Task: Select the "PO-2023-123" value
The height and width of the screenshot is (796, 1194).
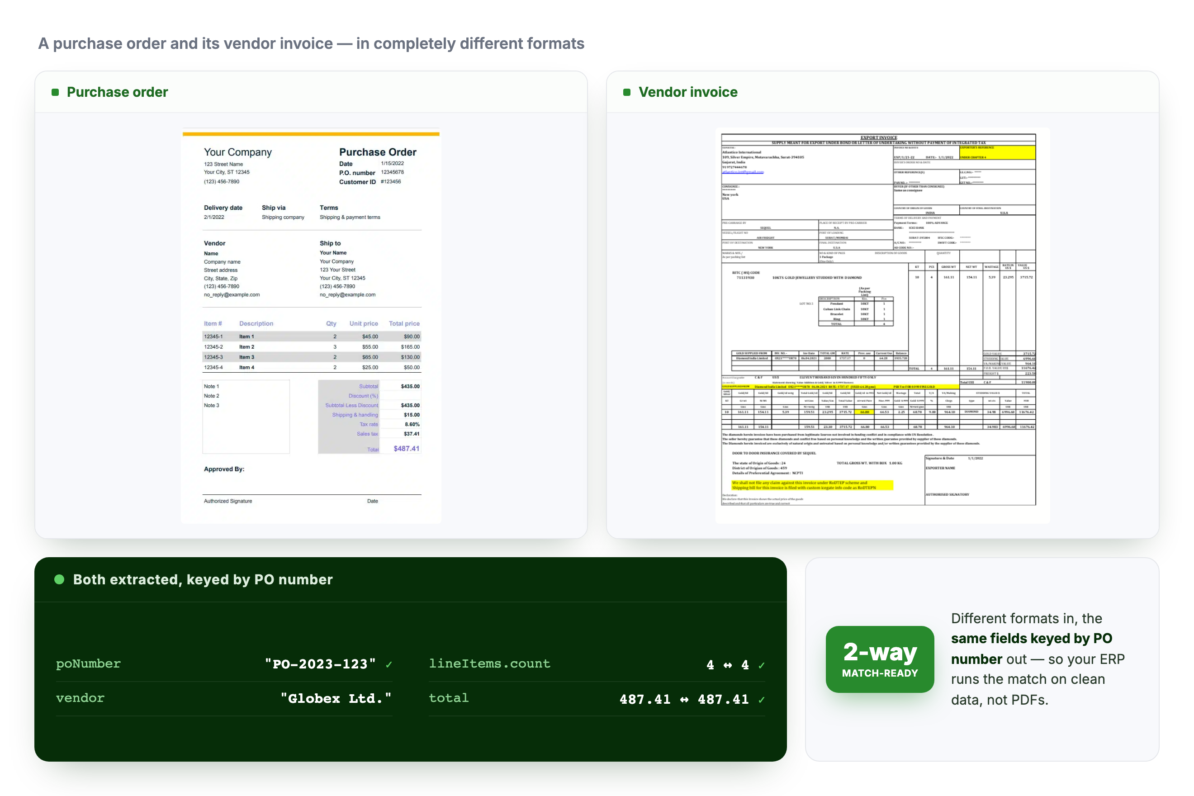Action: [x=320, y=664]
